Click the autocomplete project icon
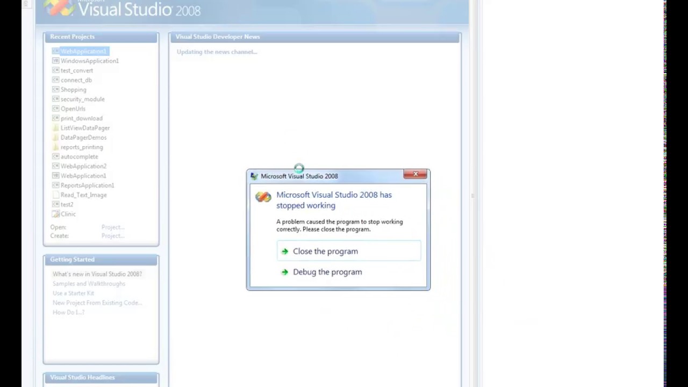 point(55,156)
